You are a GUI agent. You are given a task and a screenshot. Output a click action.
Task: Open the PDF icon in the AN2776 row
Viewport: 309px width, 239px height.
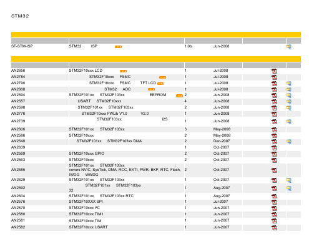coord(274,114)
